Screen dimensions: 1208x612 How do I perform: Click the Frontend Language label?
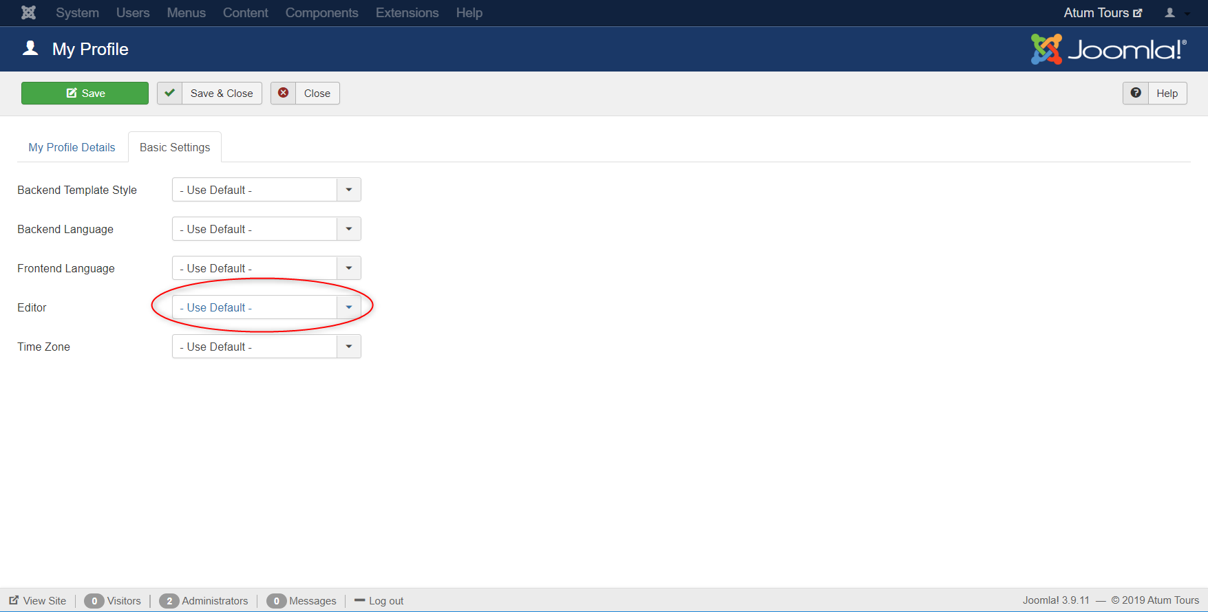coord(66,268)
